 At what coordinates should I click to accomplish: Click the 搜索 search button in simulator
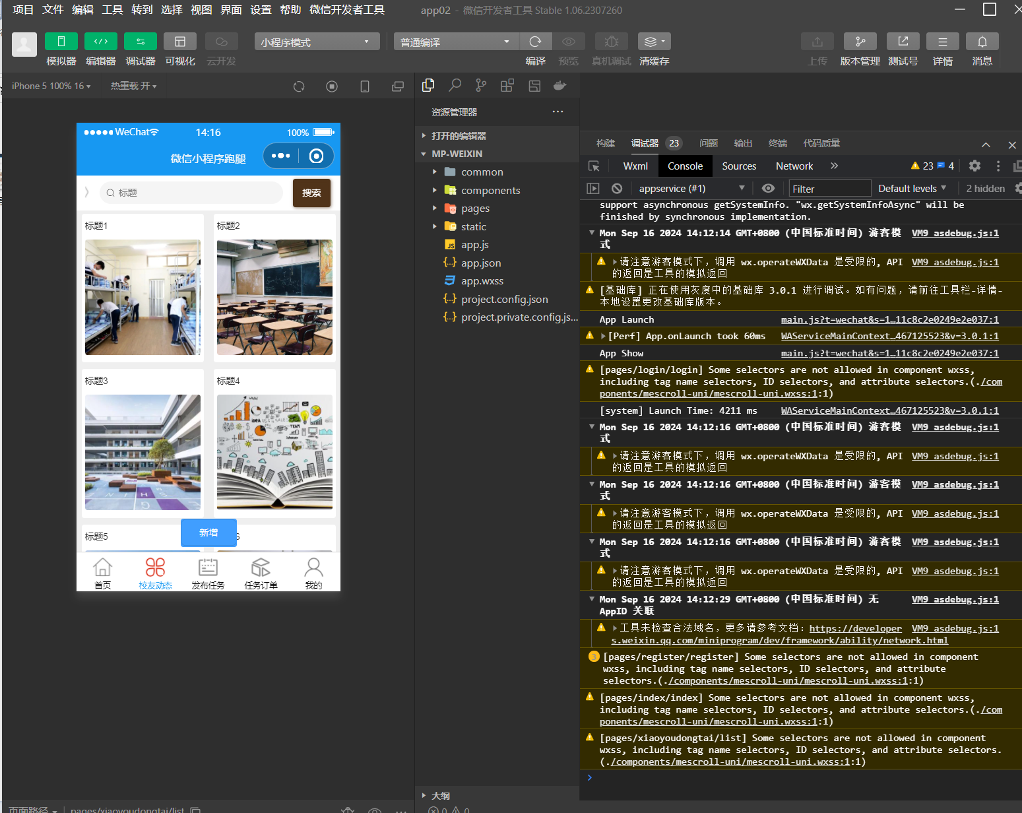(311, 193)
